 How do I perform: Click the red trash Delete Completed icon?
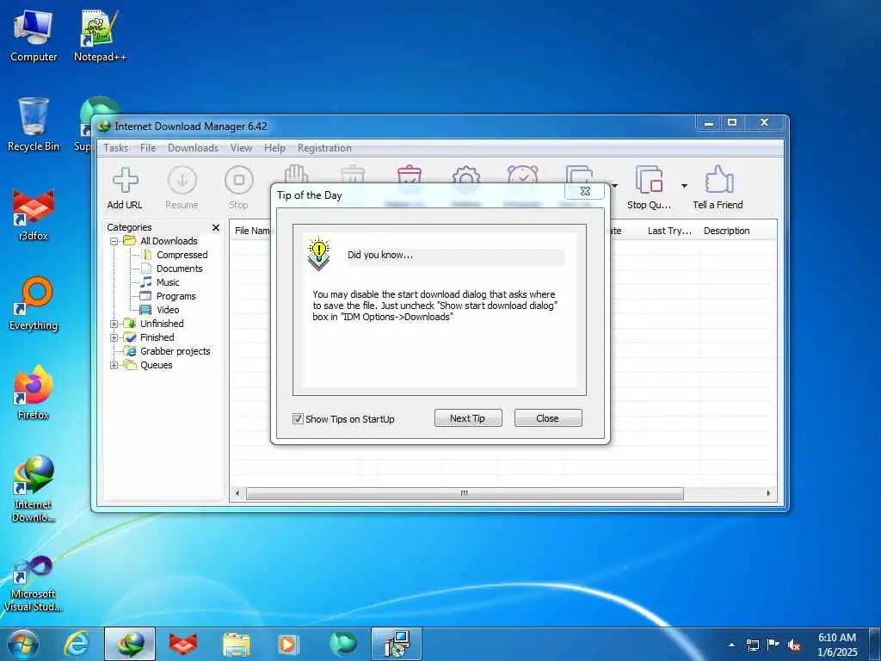point(410,174)
